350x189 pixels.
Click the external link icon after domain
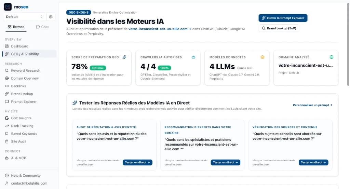[190, 29]
